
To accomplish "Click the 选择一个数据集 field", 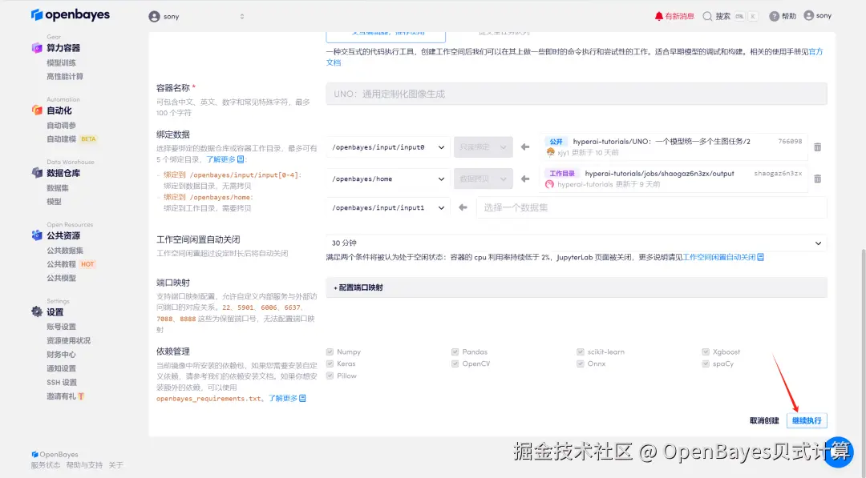I will (652, 208).
